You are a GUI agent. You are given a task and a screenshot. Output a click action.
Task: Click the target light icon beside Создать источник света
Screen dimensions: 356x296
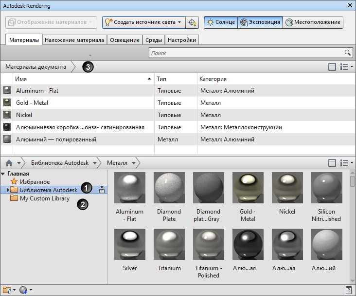192,22
